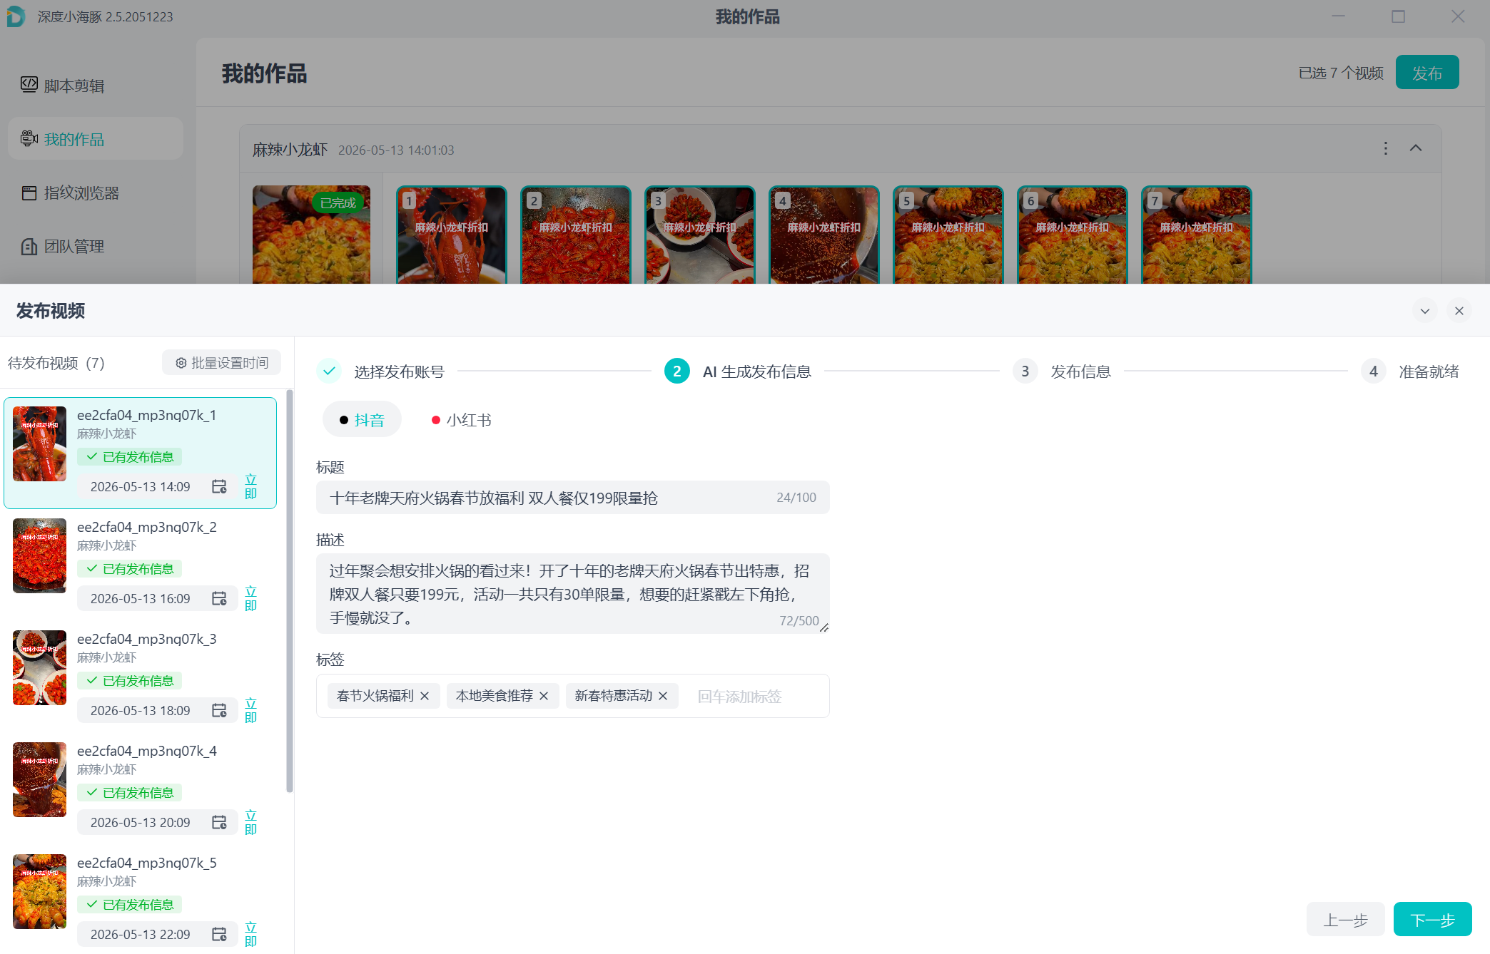Minimize the 发布视频 panel with chevron
The height and width of the screenshot is (954, 1490).
pyautogui.click(x=1424, y=311)
